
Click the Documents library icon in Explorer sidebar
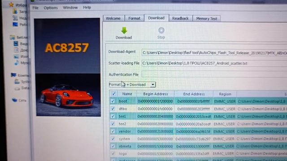[x=16, y=50]
